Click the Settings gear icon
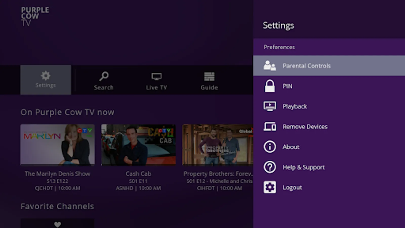This screenshot has height=228, width=405. (46, 76)
